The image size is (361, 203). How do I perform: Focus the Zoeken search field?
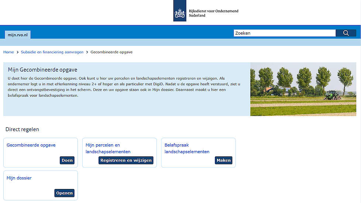tap(285, 33)
